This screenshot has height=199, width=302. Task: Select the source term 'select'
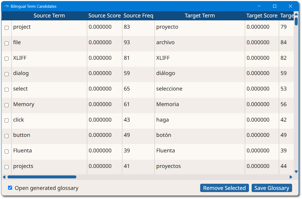(x=20, y=89)
